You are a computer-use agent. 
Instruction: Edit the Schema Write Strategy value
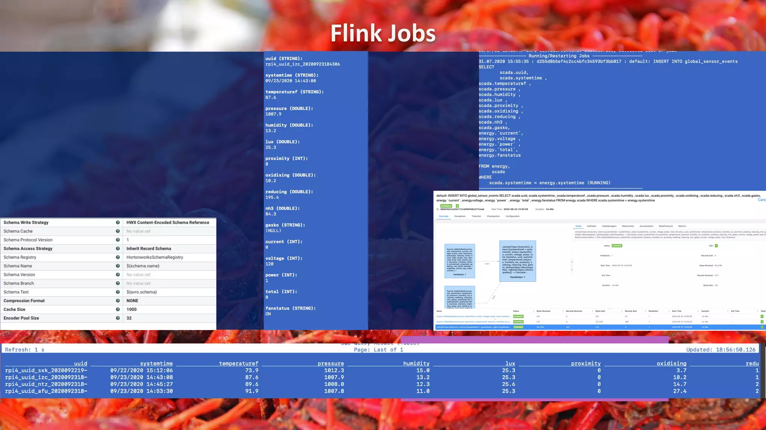click(x=168, y=222)
